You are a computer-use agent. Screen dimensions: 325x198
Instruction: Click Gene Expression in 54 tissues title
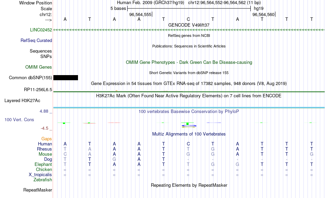[189, 84]
